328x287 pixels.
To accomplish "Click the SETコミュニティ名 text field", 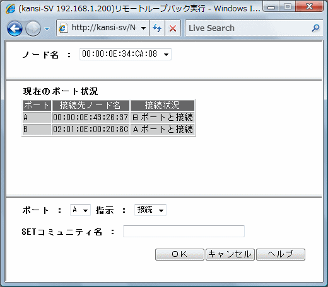I will click(184, 231).
